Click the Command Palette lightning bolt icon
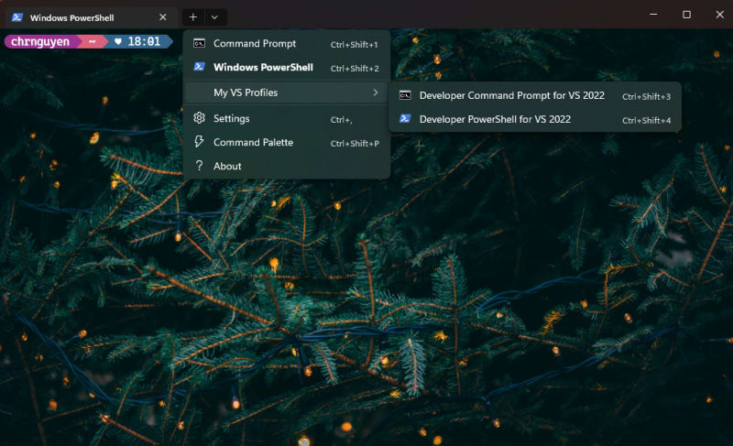733x446 pixels. point(199,142)
